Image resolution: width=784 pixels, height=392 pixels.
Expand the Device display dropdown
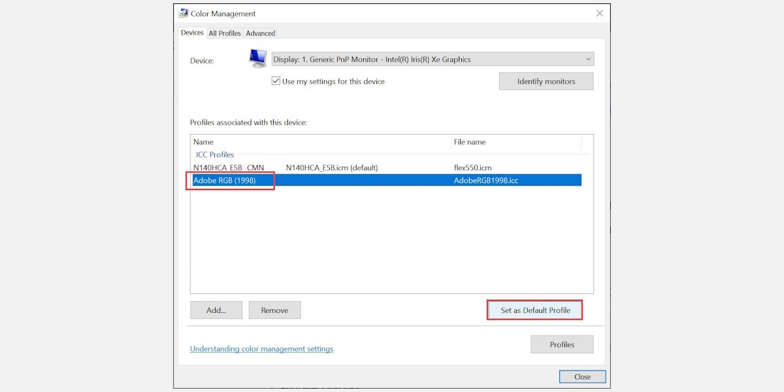[x=433, y=59]
